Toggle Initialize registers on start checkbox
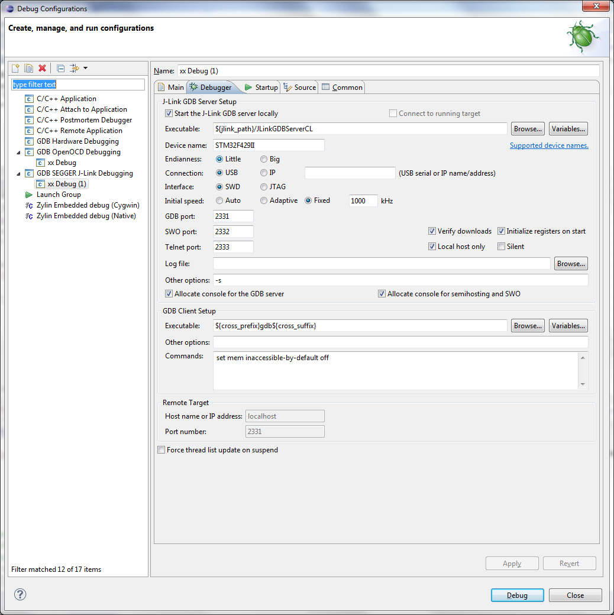This screenshot has height=615, width=614. click(501, 231)
